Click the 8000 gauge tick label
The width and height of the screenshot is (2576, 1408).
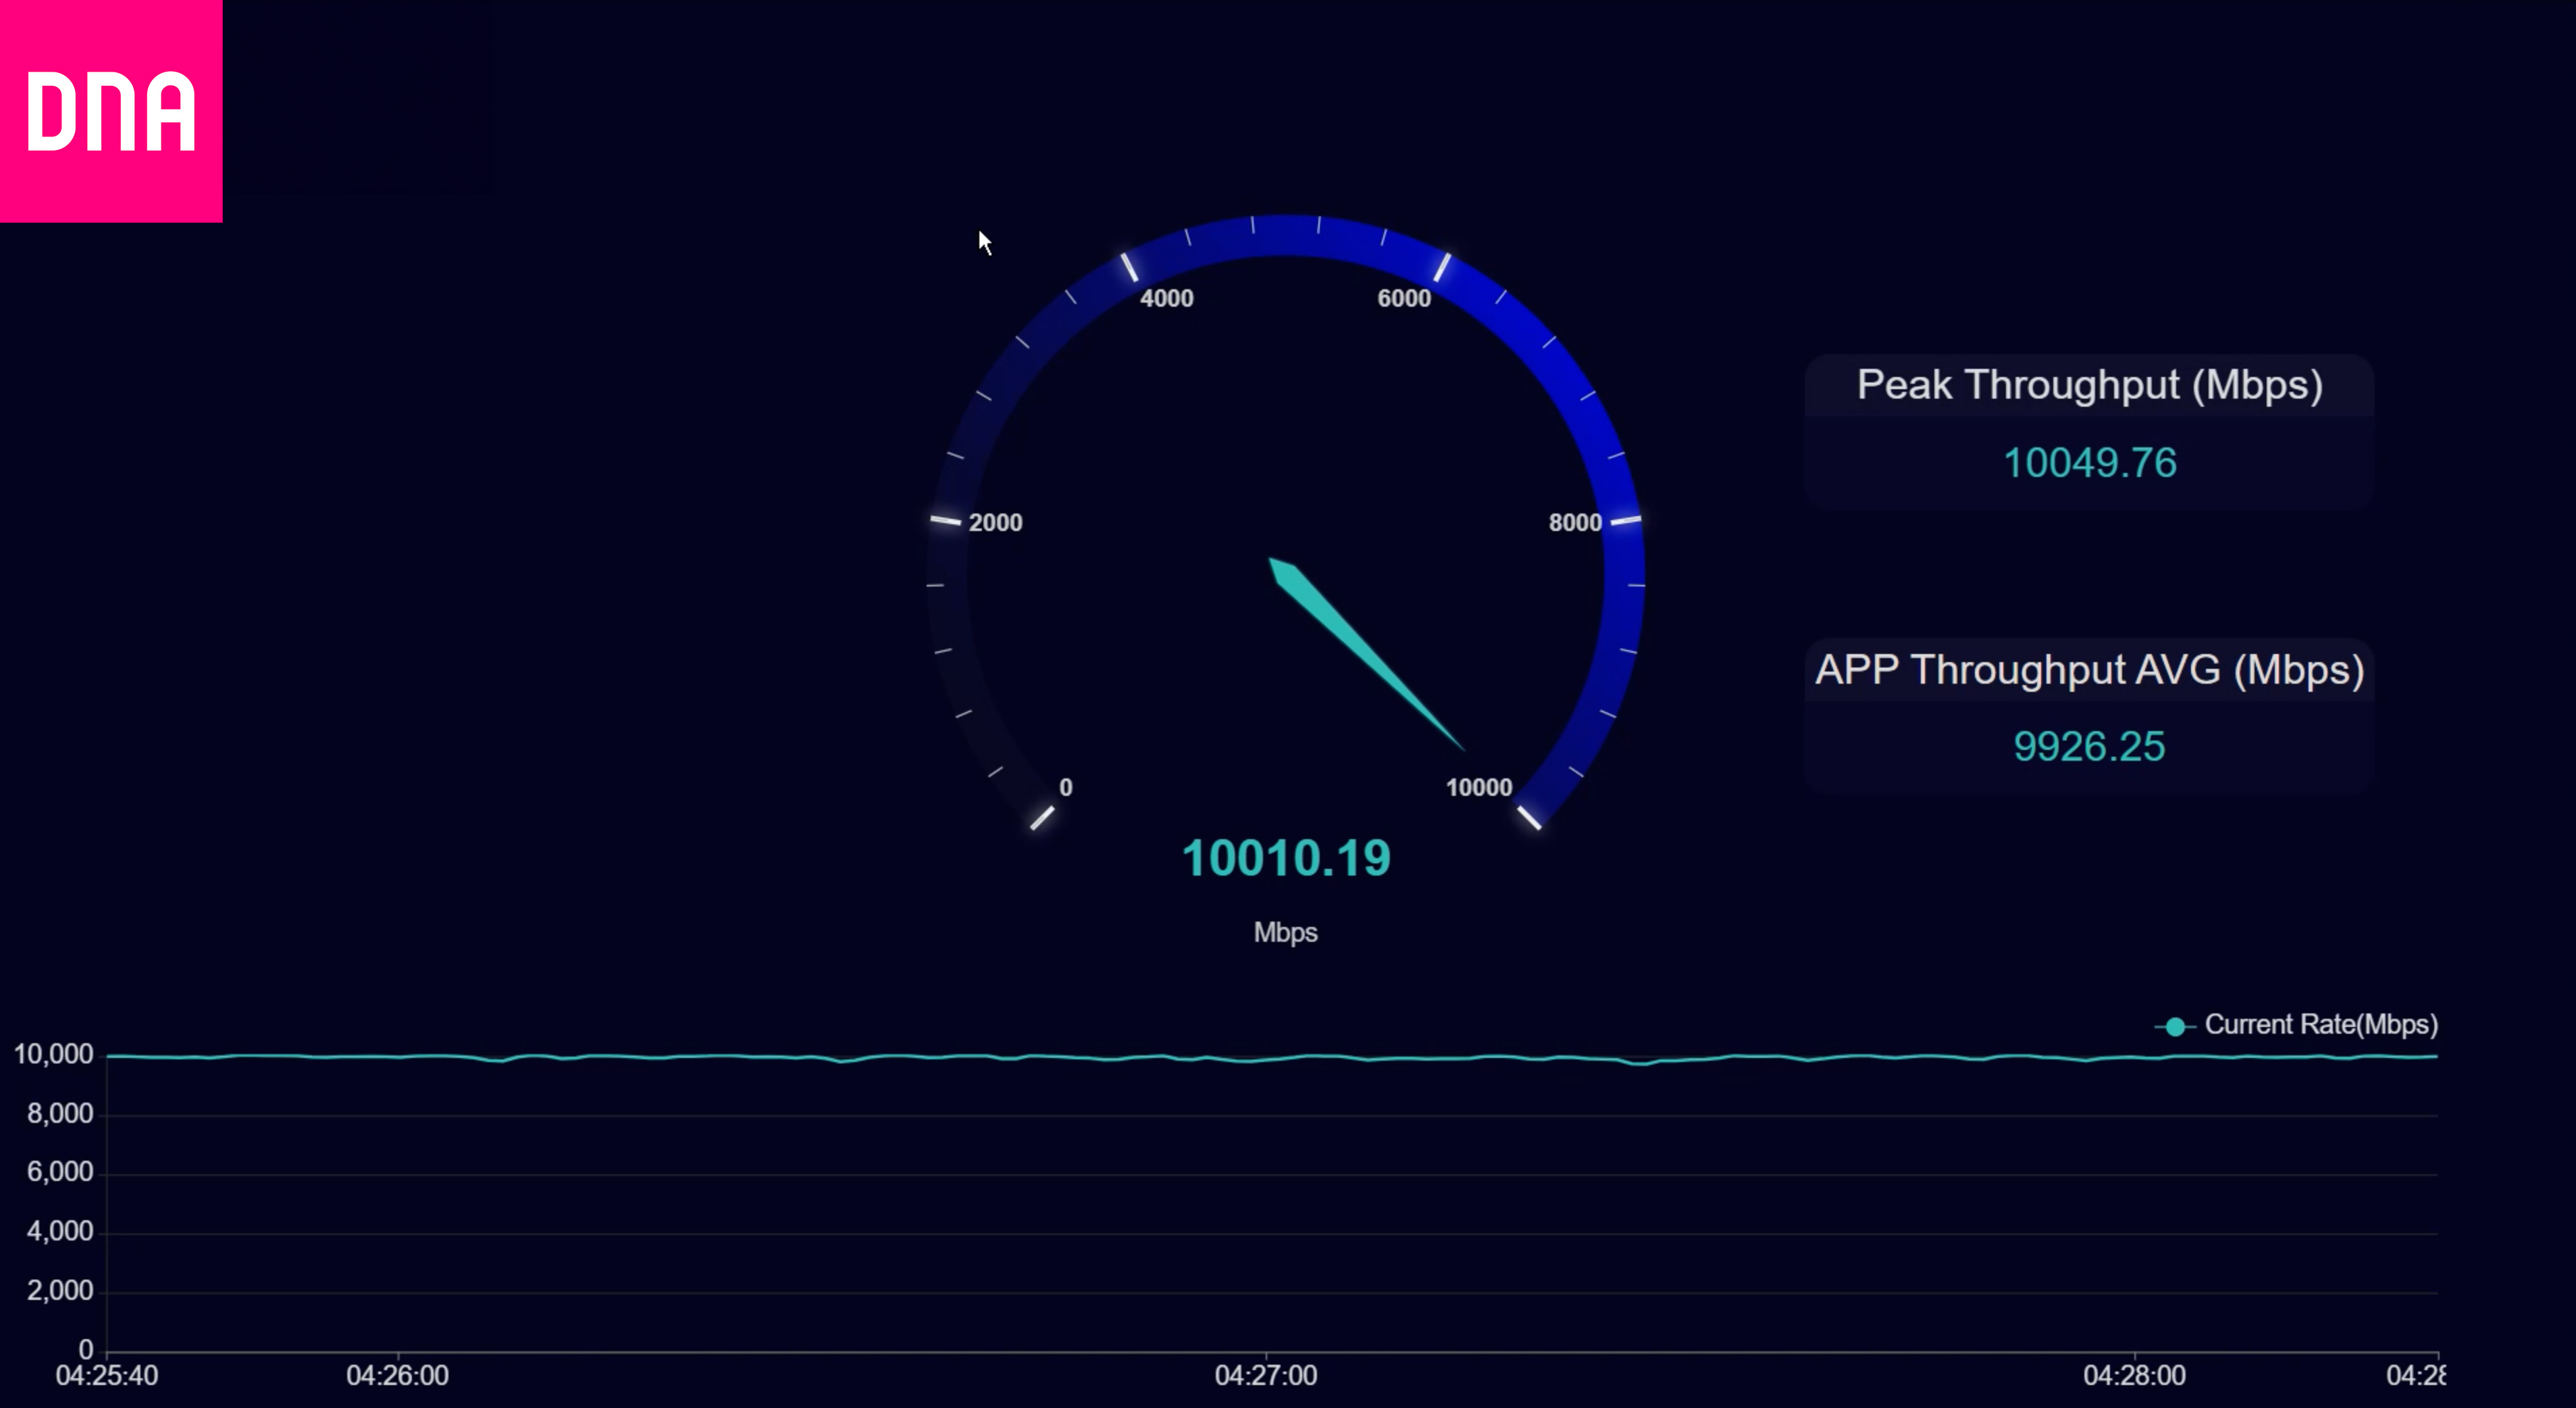click(1574, 522)
